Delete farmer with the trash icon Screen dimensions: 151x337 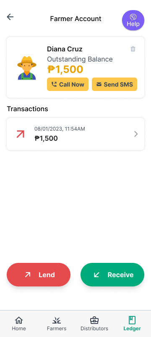click(133, 49)
